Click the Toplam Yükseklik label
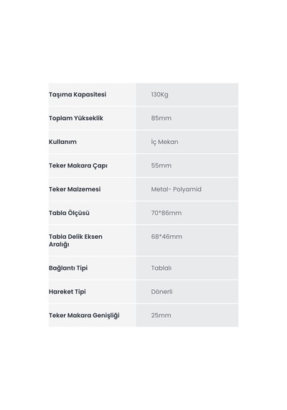 coord(76,118)
